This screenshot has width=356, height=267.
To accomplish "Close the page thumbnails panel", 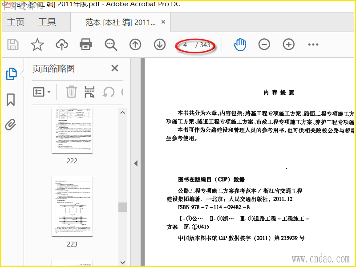I will (115, 68).
